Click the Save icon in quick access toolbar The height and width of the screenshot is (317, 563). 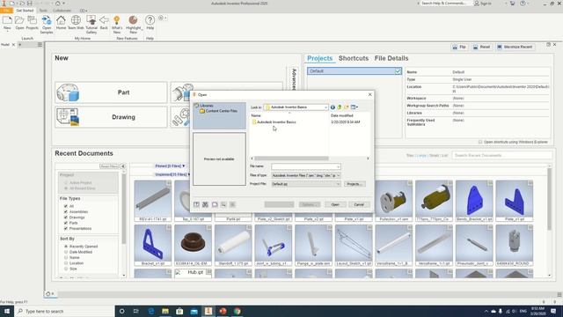29,4
